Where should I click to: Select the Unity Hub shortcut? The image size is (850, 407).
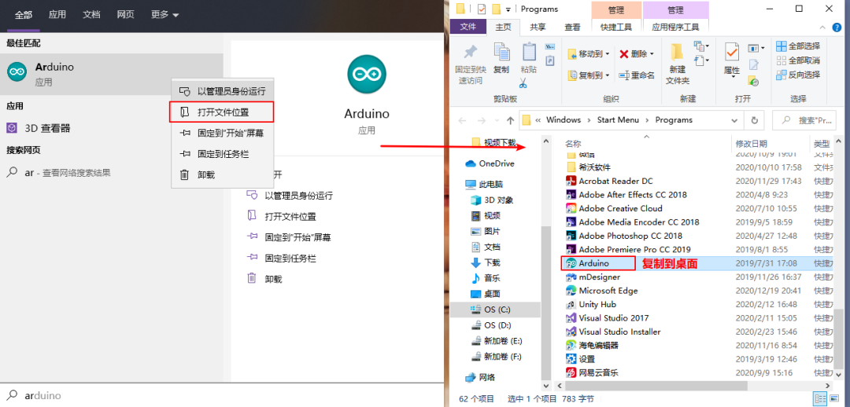597,304
